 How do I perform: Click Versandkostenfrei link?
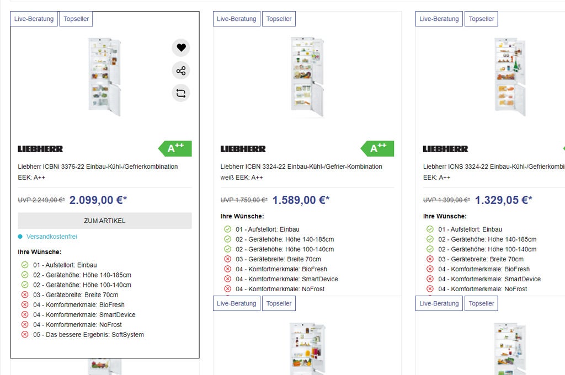coord(51,237)
